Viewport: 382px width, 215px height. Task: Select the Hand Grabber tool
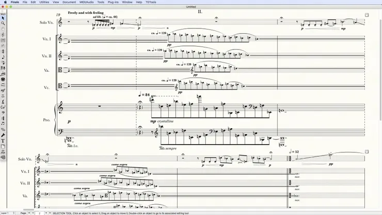3,29
